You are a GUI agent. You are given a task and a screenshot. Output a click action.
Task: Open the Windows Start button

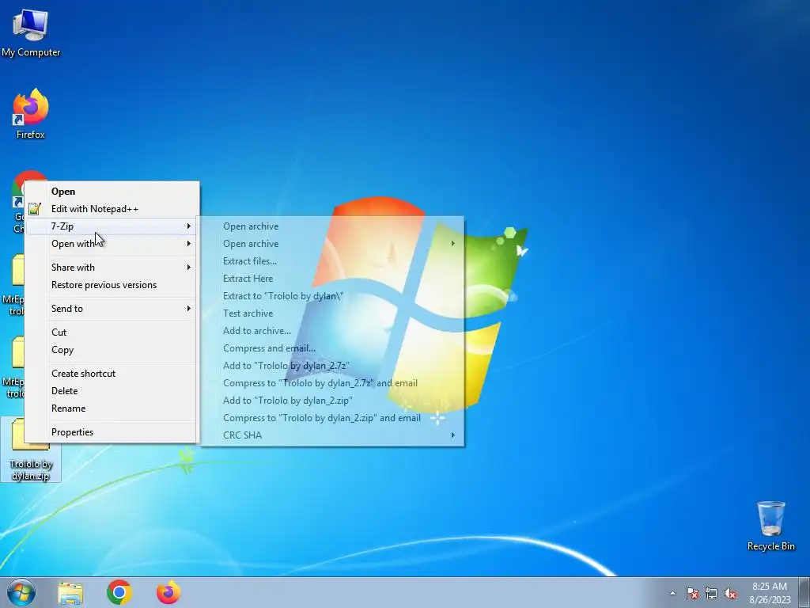(x=21, y=592)
